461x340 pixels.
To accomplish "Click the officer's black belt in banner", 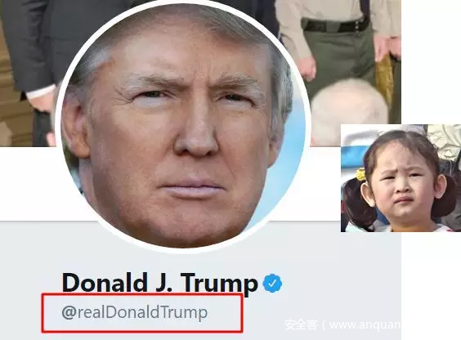I will coord(335,25).
